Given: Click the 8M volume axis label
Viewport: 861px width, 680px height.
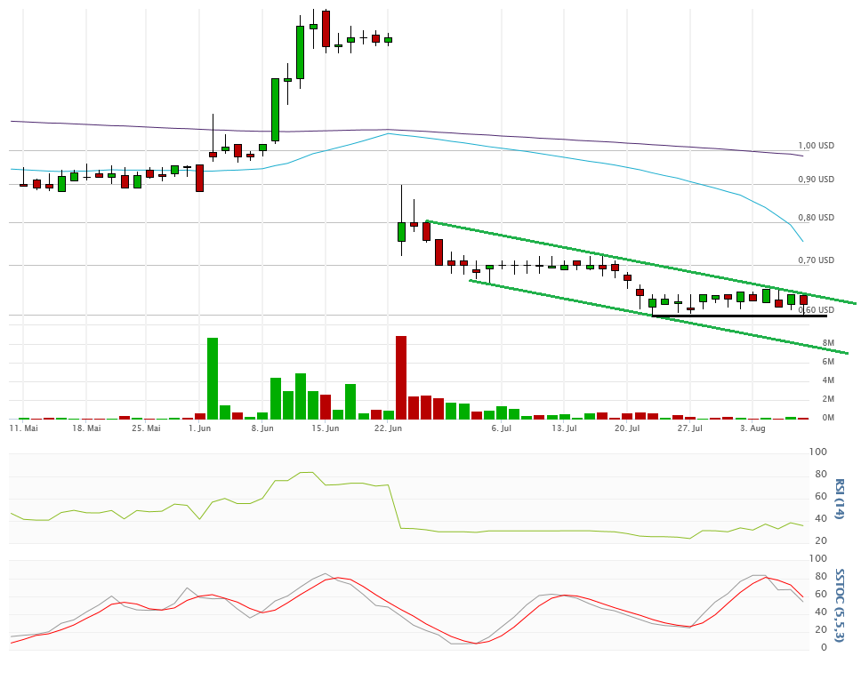Looking at the screenshot, I should coord(827,343).
